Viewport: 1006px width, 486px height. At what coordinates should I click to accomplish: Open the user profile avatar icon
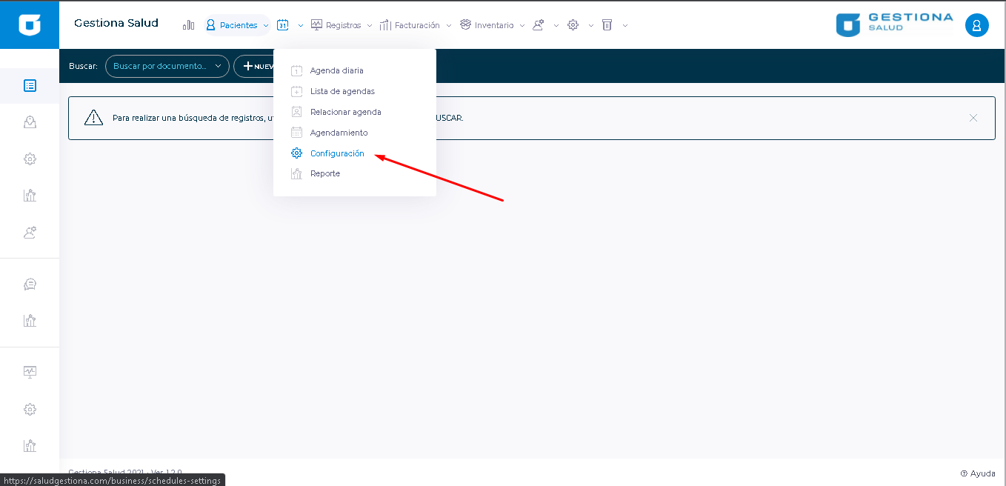tap(976, 25)
